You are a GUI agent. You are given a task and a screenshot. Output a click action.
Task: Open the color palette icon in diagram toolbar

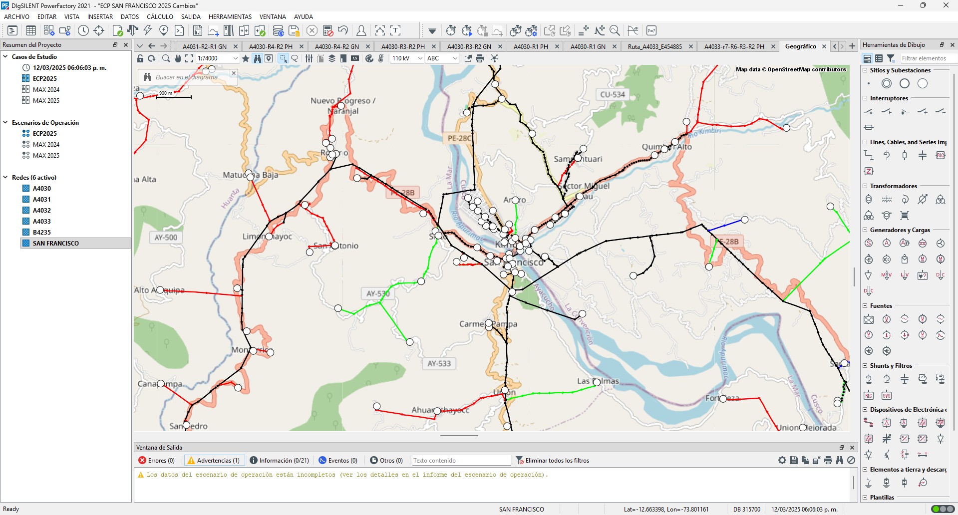click(x=369, y=58)
